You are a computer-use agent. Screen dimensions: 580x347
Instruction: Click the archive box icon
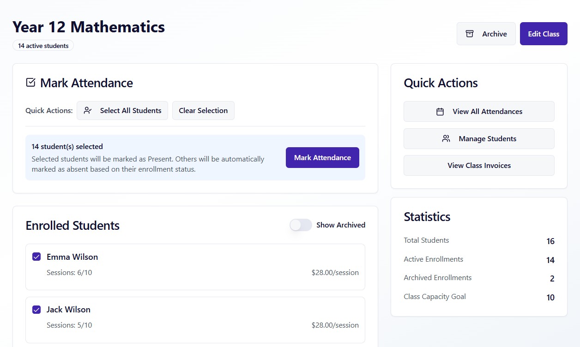[x=470, y=34]
